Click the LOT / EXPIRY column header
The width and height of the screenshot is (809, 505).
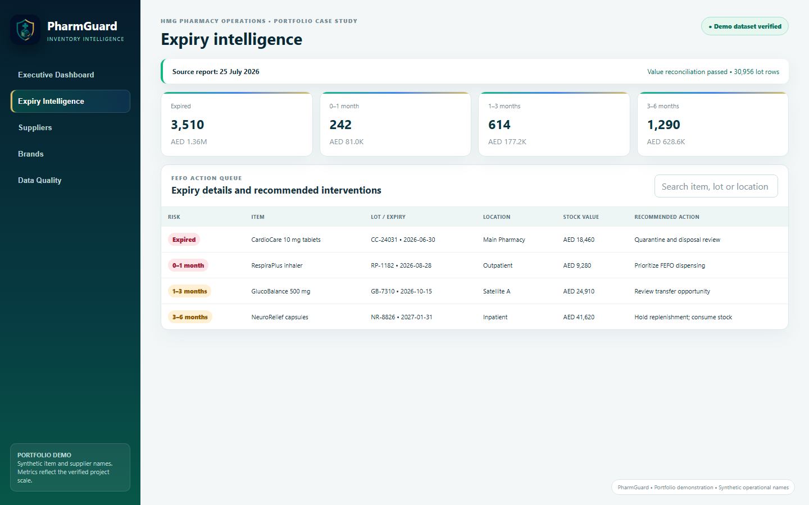[x=388, y=217]
